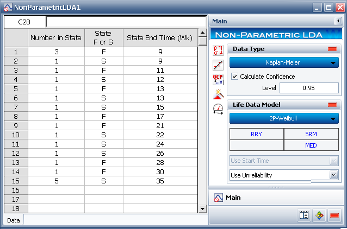Open the Use Unreliability dropdown
Image resolution: width=347 pixels, height=229 pixels.
coord(284,175)
